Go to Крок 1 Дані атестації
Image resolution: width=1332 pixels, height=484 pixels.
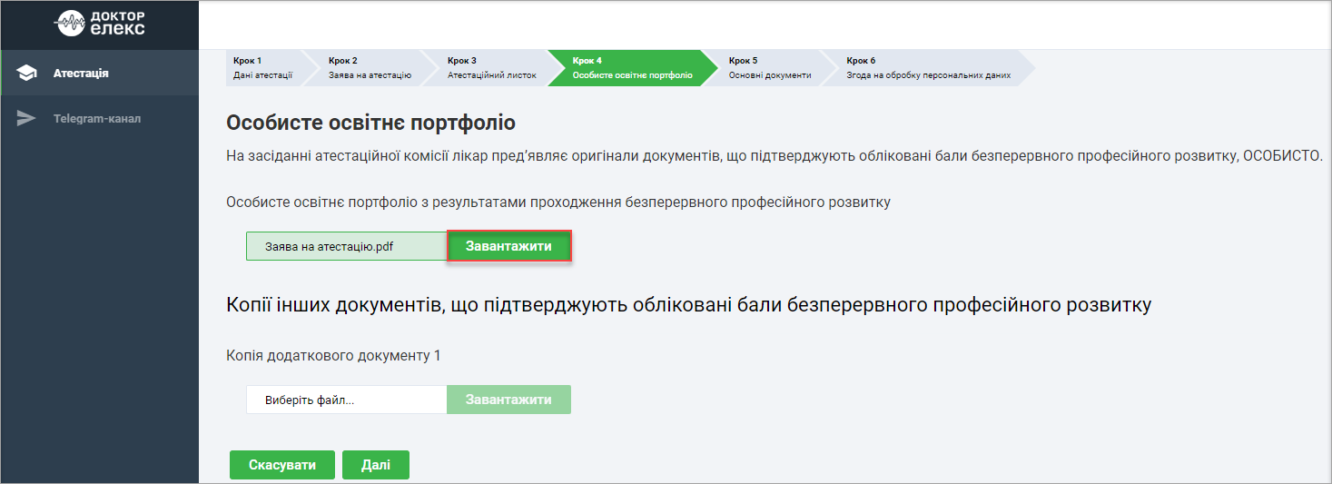coord(268,68)
